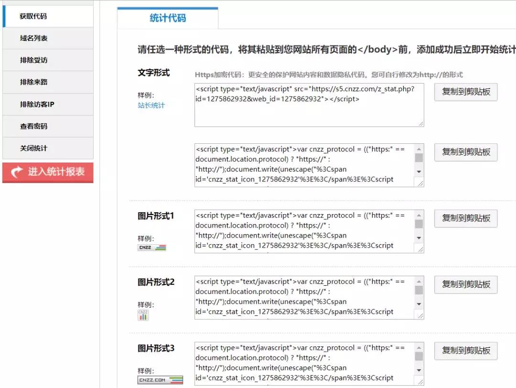Click the 图片形式3 CNZZ.COM sample badge
516x388 pixels.
click(x=160, y=380)
